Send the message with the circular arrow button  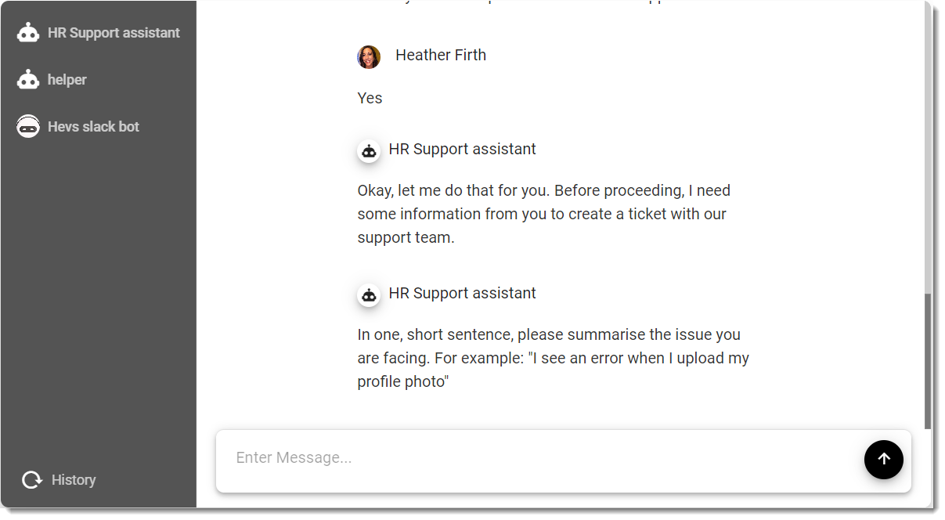tap(884, 460)
